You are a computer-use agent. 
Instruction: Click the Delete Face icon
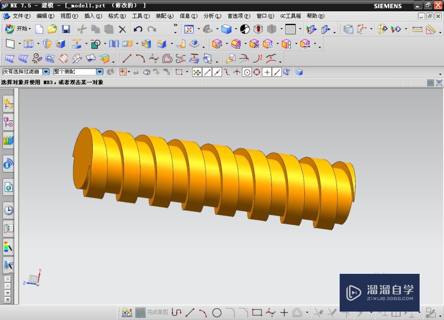point(254,44)
